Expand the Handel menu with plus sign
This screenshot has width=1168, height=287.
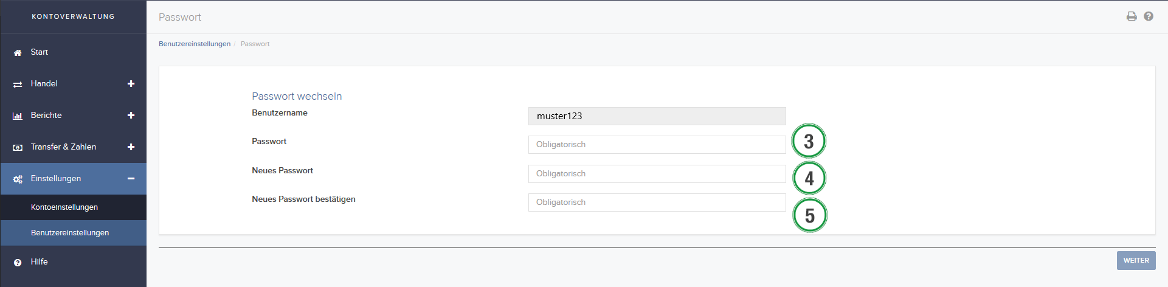click(131, 83)
